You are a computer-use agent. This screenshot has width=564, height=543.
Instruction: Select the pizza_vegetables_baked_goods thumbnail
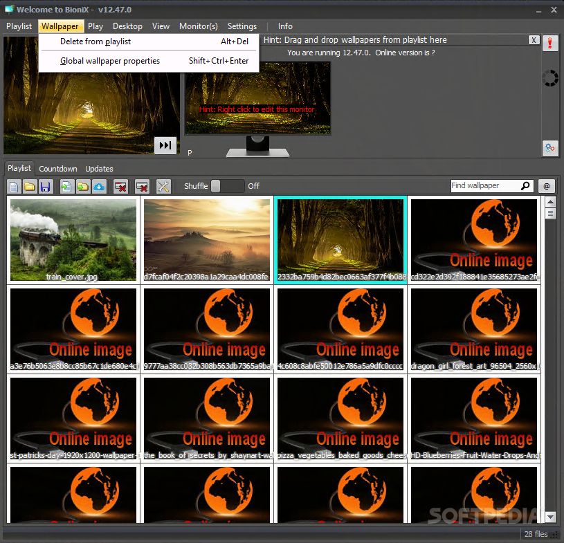(x=340, y=418)
